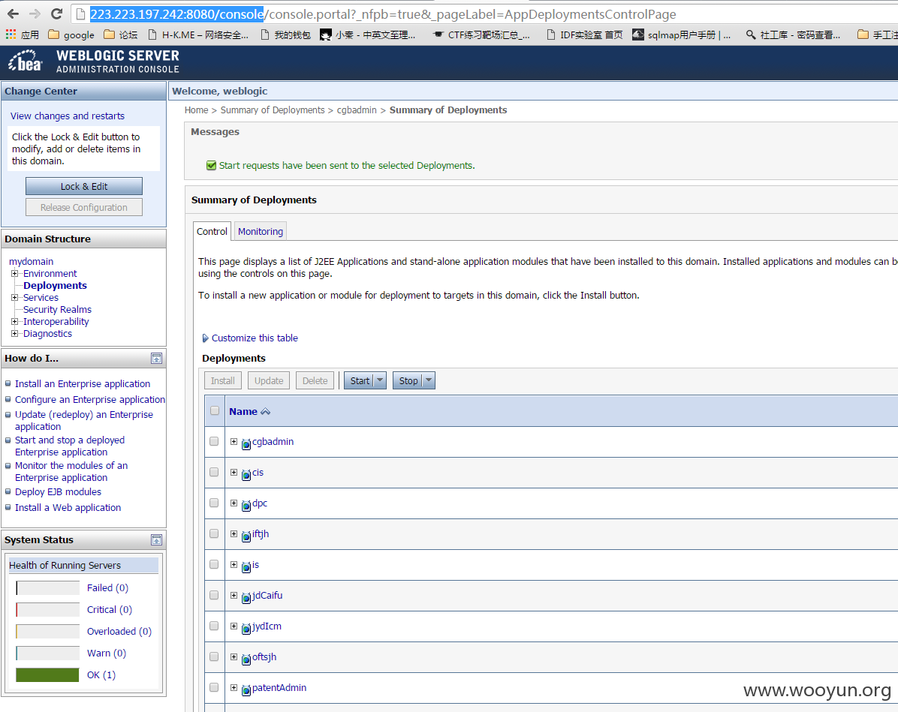Check the iftjh deployment checkbox

(214, 533)
